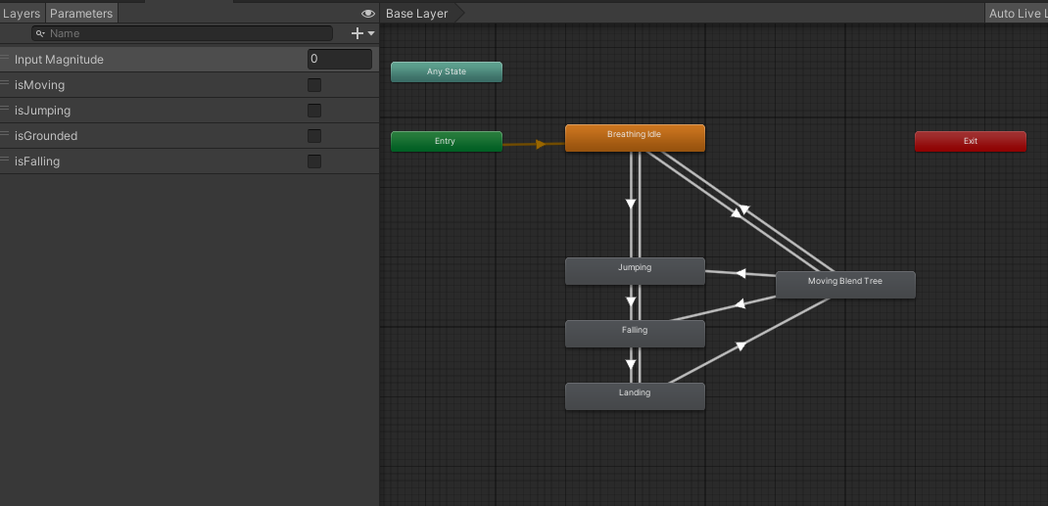
Task: Click the parameter Name search field
Action: point(182,33)
